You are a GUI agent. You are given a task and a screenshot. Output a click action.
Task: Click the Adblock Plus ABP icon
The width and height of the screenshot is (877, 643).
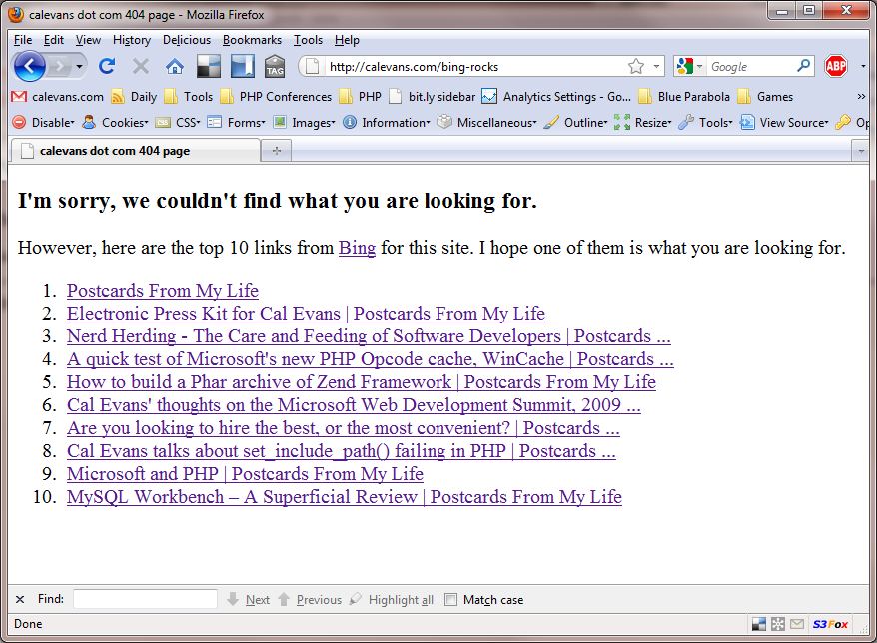[x=836, y=67]
